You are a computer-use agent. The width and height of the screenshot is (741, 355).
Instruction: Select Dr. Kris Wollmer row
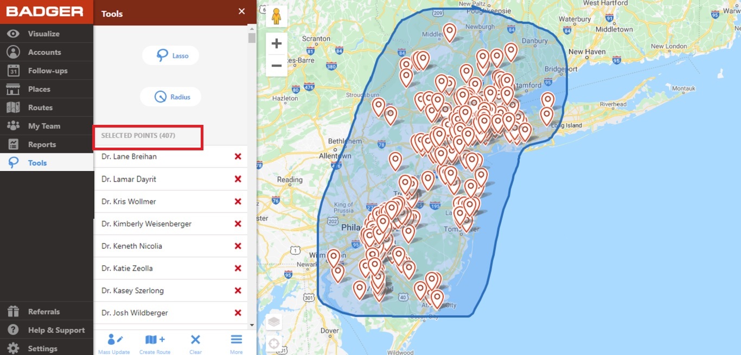click(x=171, y=201)
